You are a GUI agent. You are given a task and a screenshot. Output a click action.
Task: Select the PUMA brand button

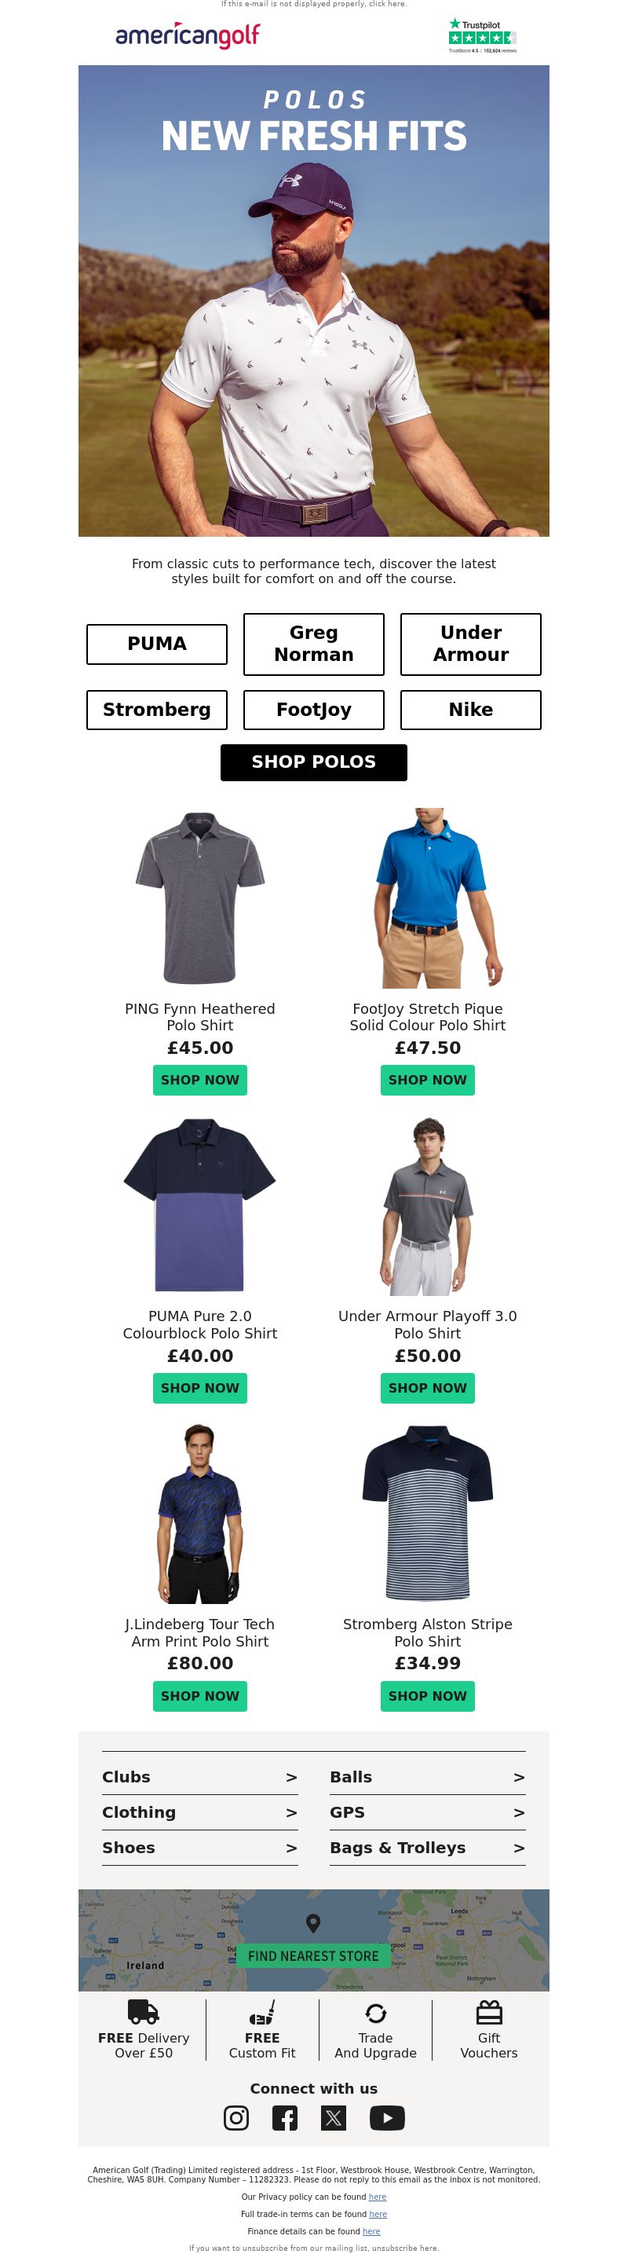pos(157,644)
